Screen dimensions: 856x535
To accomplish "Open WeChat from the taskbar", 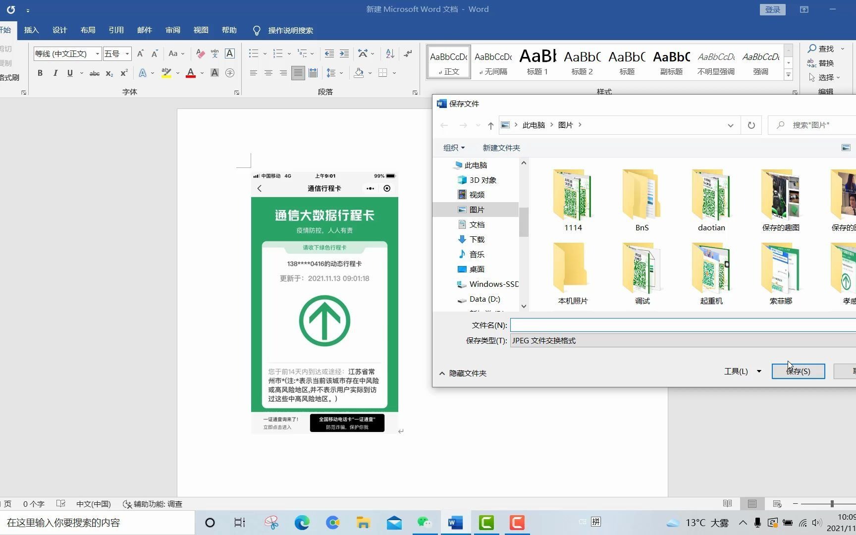I will click(x=425, y=523).
